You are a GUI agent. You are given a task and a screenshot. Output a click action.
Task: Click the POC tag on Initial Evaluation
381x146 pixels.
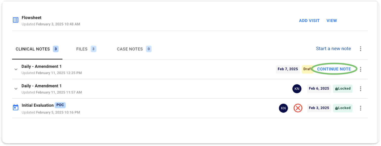click(60, 105)
